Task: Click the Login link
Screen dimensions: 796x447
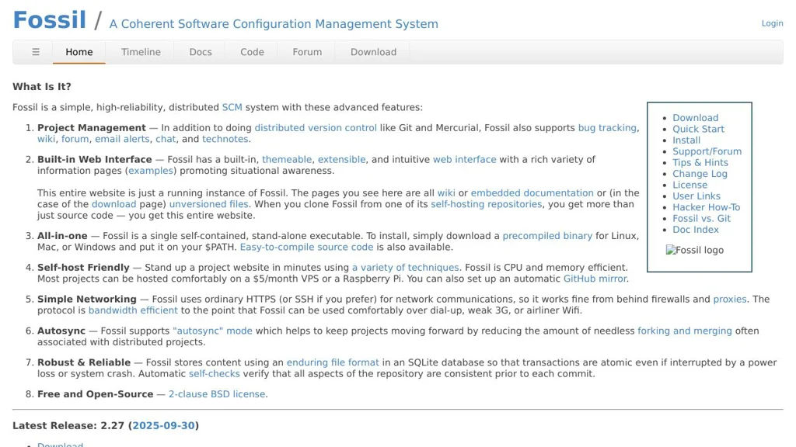Action: tap(772, 23)
